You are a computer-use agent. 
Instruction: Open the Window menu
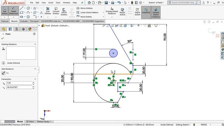[x=66, y=2]
